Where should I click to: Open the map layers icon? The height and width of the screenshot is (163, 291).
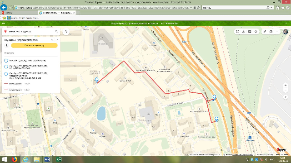tap(256, 32)
